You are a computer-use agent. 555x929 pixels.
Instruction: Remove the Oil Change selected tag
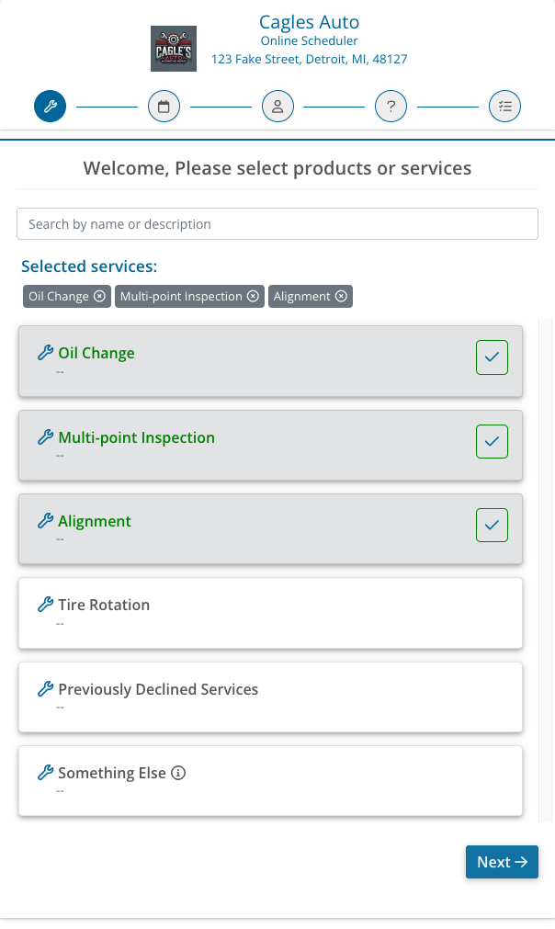pos(99,297)
